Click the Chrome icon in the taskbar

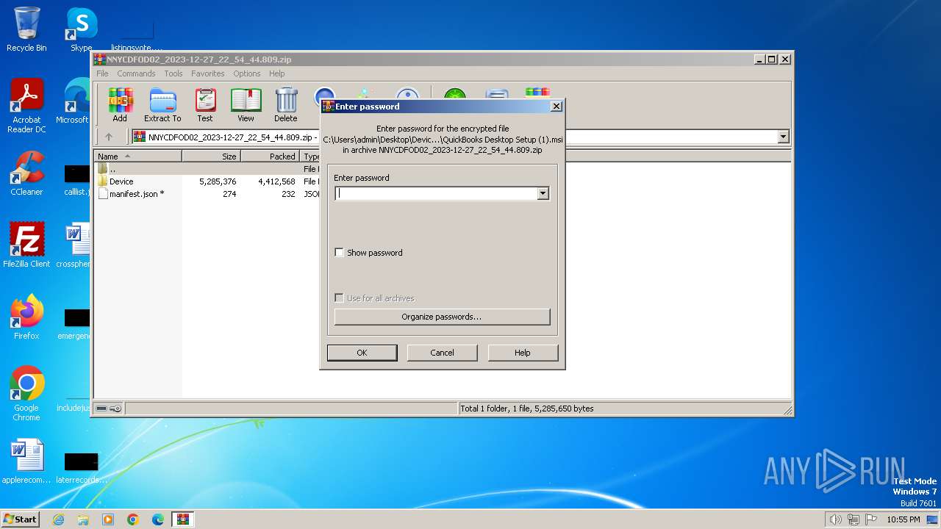click(133, 519)
